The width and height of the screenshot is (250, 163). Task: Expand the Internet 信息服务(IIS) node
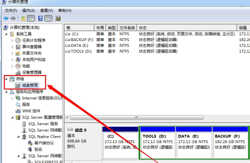point(12,98)
